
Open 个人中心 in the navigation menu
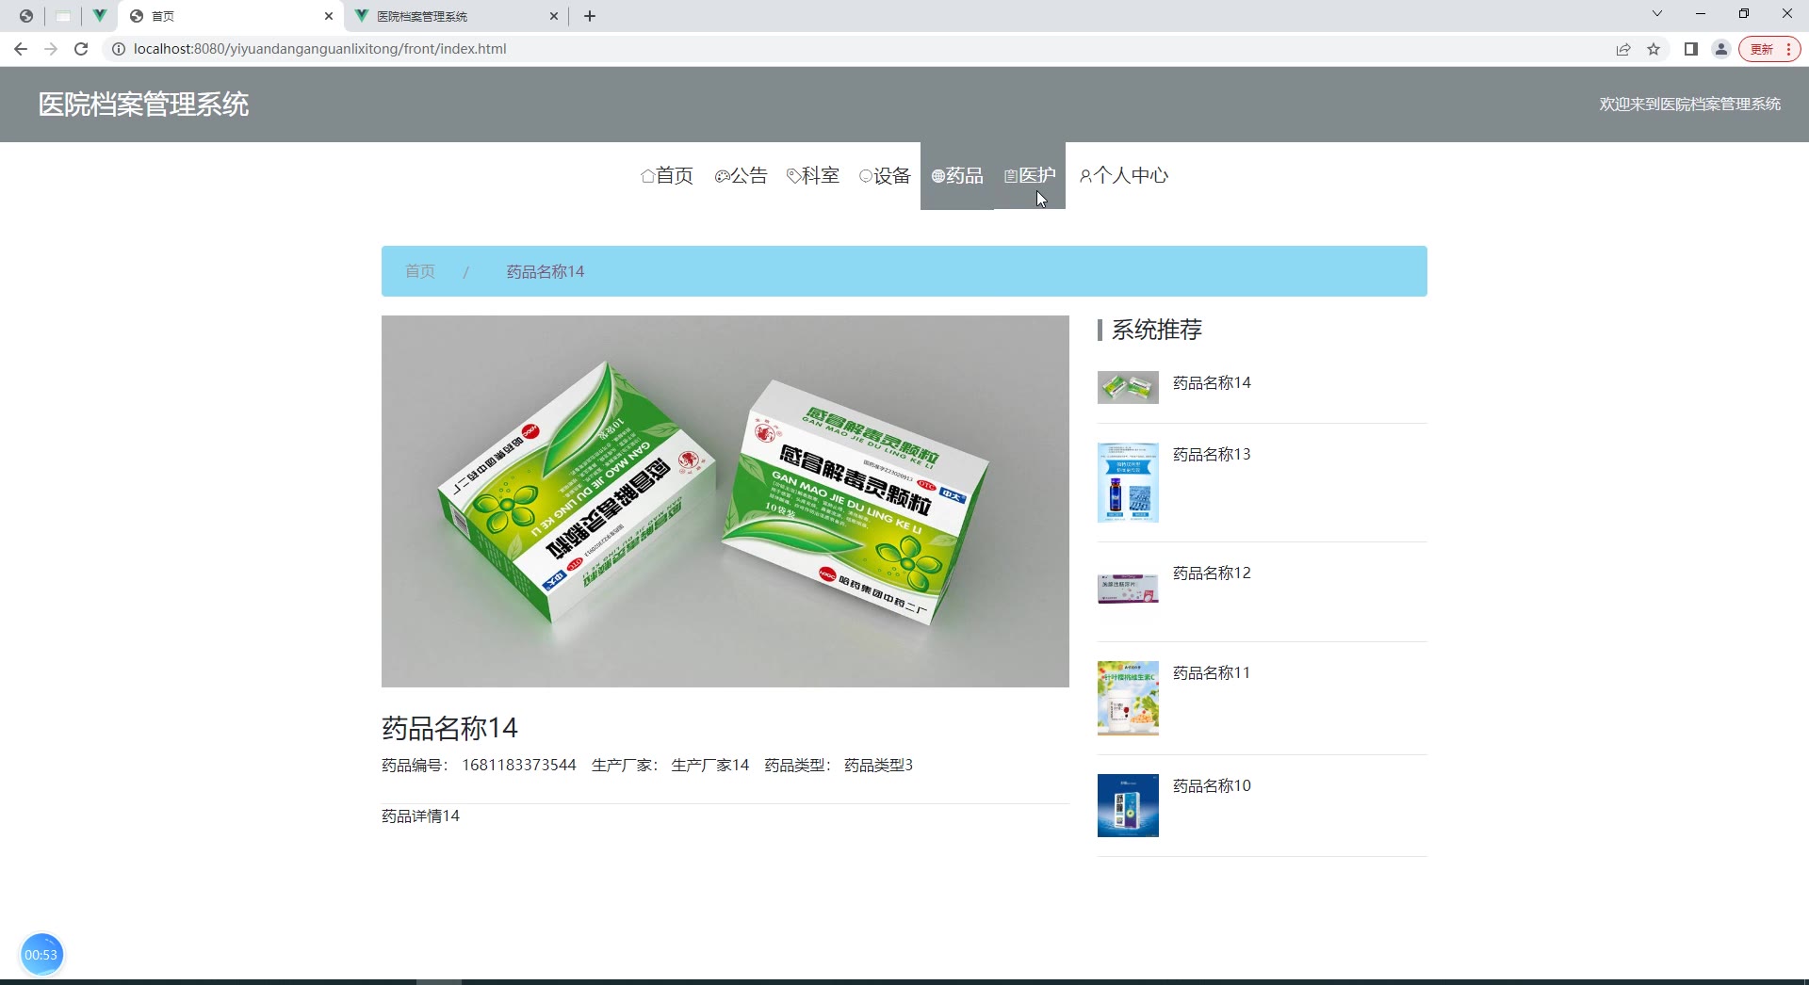pos(1124,175)
